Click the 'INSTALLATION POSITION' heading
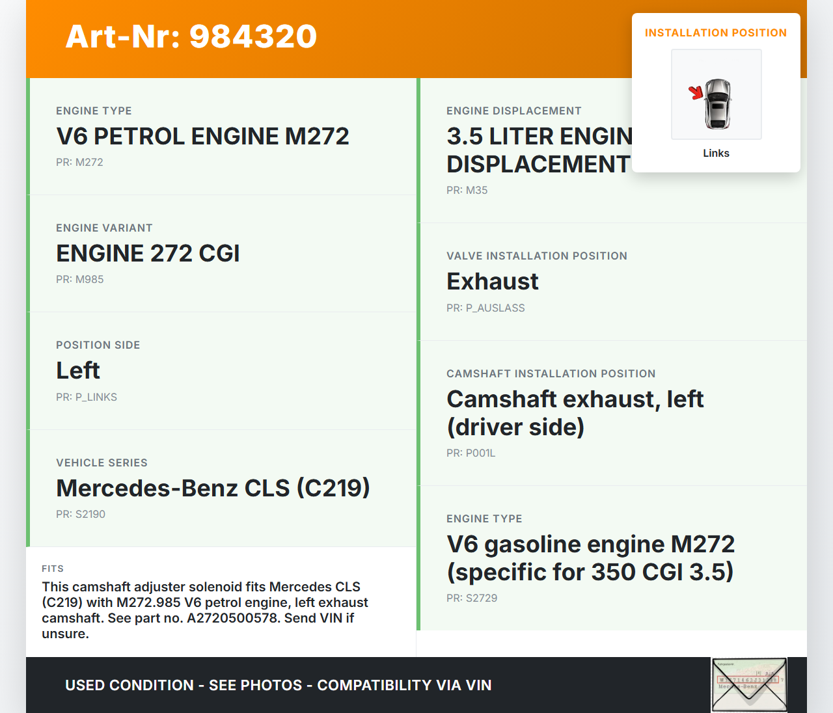 (715, 33)
